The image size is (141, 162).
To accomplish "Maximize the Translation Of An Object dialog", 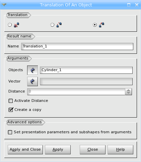I will coord(129,5).
